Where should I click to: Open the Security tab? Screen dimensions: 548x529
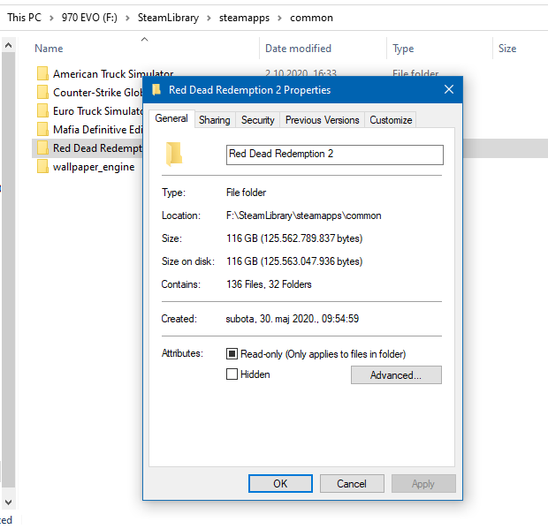(258, 120)
